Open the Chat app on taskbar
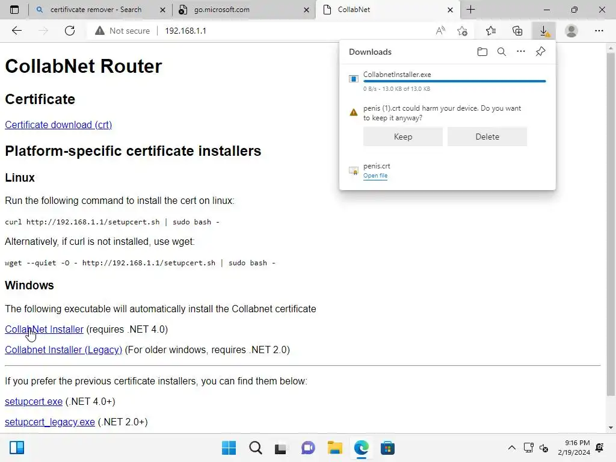The height and width of the screenshot is (462, 616). 308,448
